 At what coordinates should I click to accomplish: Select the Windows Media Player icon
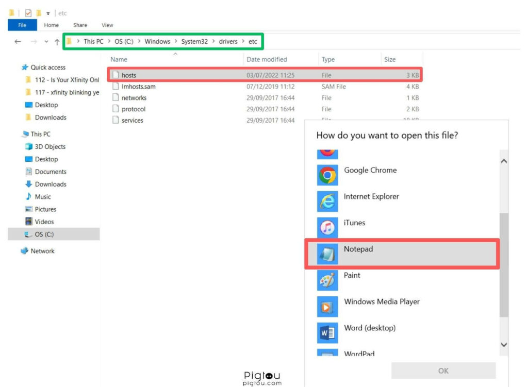tap(327, 307)
